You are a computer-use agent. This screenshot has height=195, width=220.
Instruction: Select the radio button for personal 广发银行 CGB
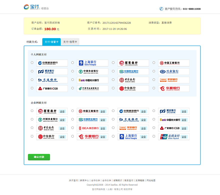click(32, 88)
